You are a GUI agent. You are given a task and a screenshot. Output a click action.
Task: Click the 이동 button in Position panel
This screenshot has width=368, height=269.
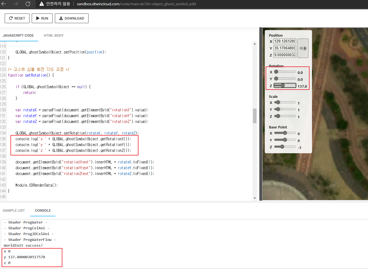(x=303, y=48)
